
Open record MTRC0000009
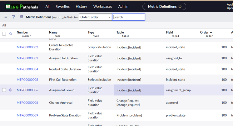point(27,115)
